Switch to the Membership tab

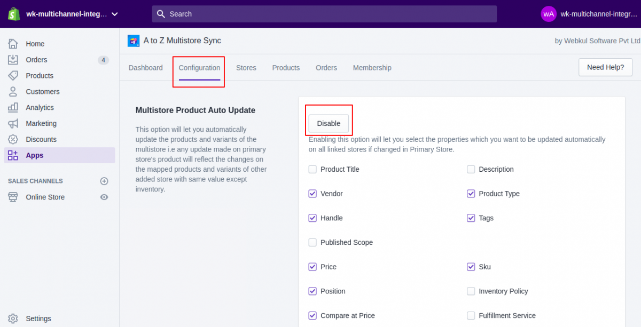pos(372,68)
